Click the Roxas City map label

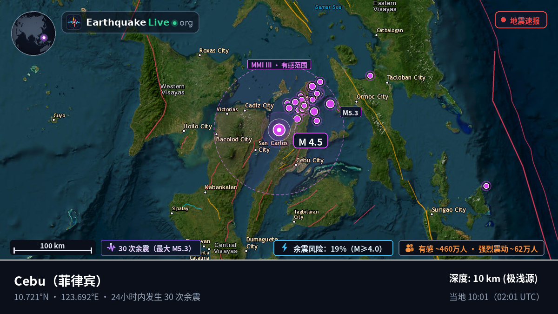[214, 51]
